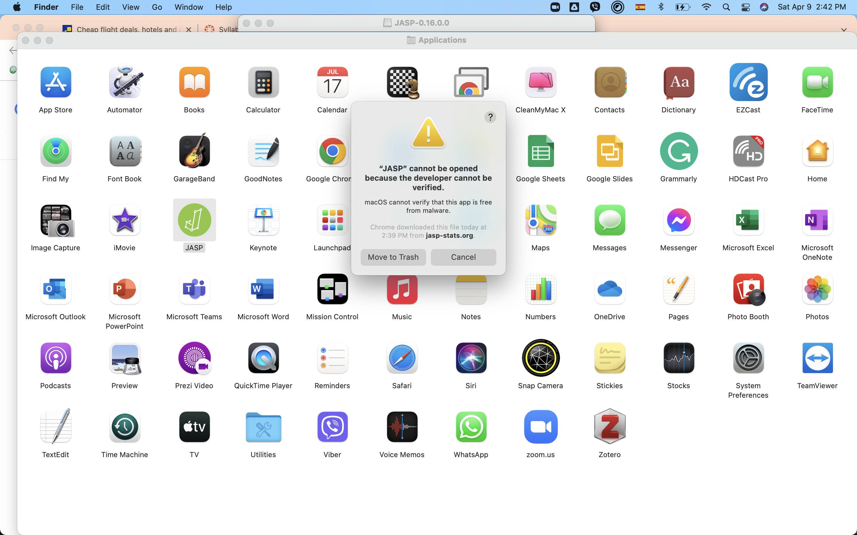Open the Window menu

click(x=189, y=7)
